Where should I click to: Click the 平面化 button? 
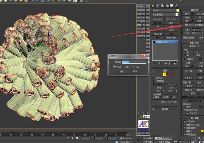coord(189,86)
